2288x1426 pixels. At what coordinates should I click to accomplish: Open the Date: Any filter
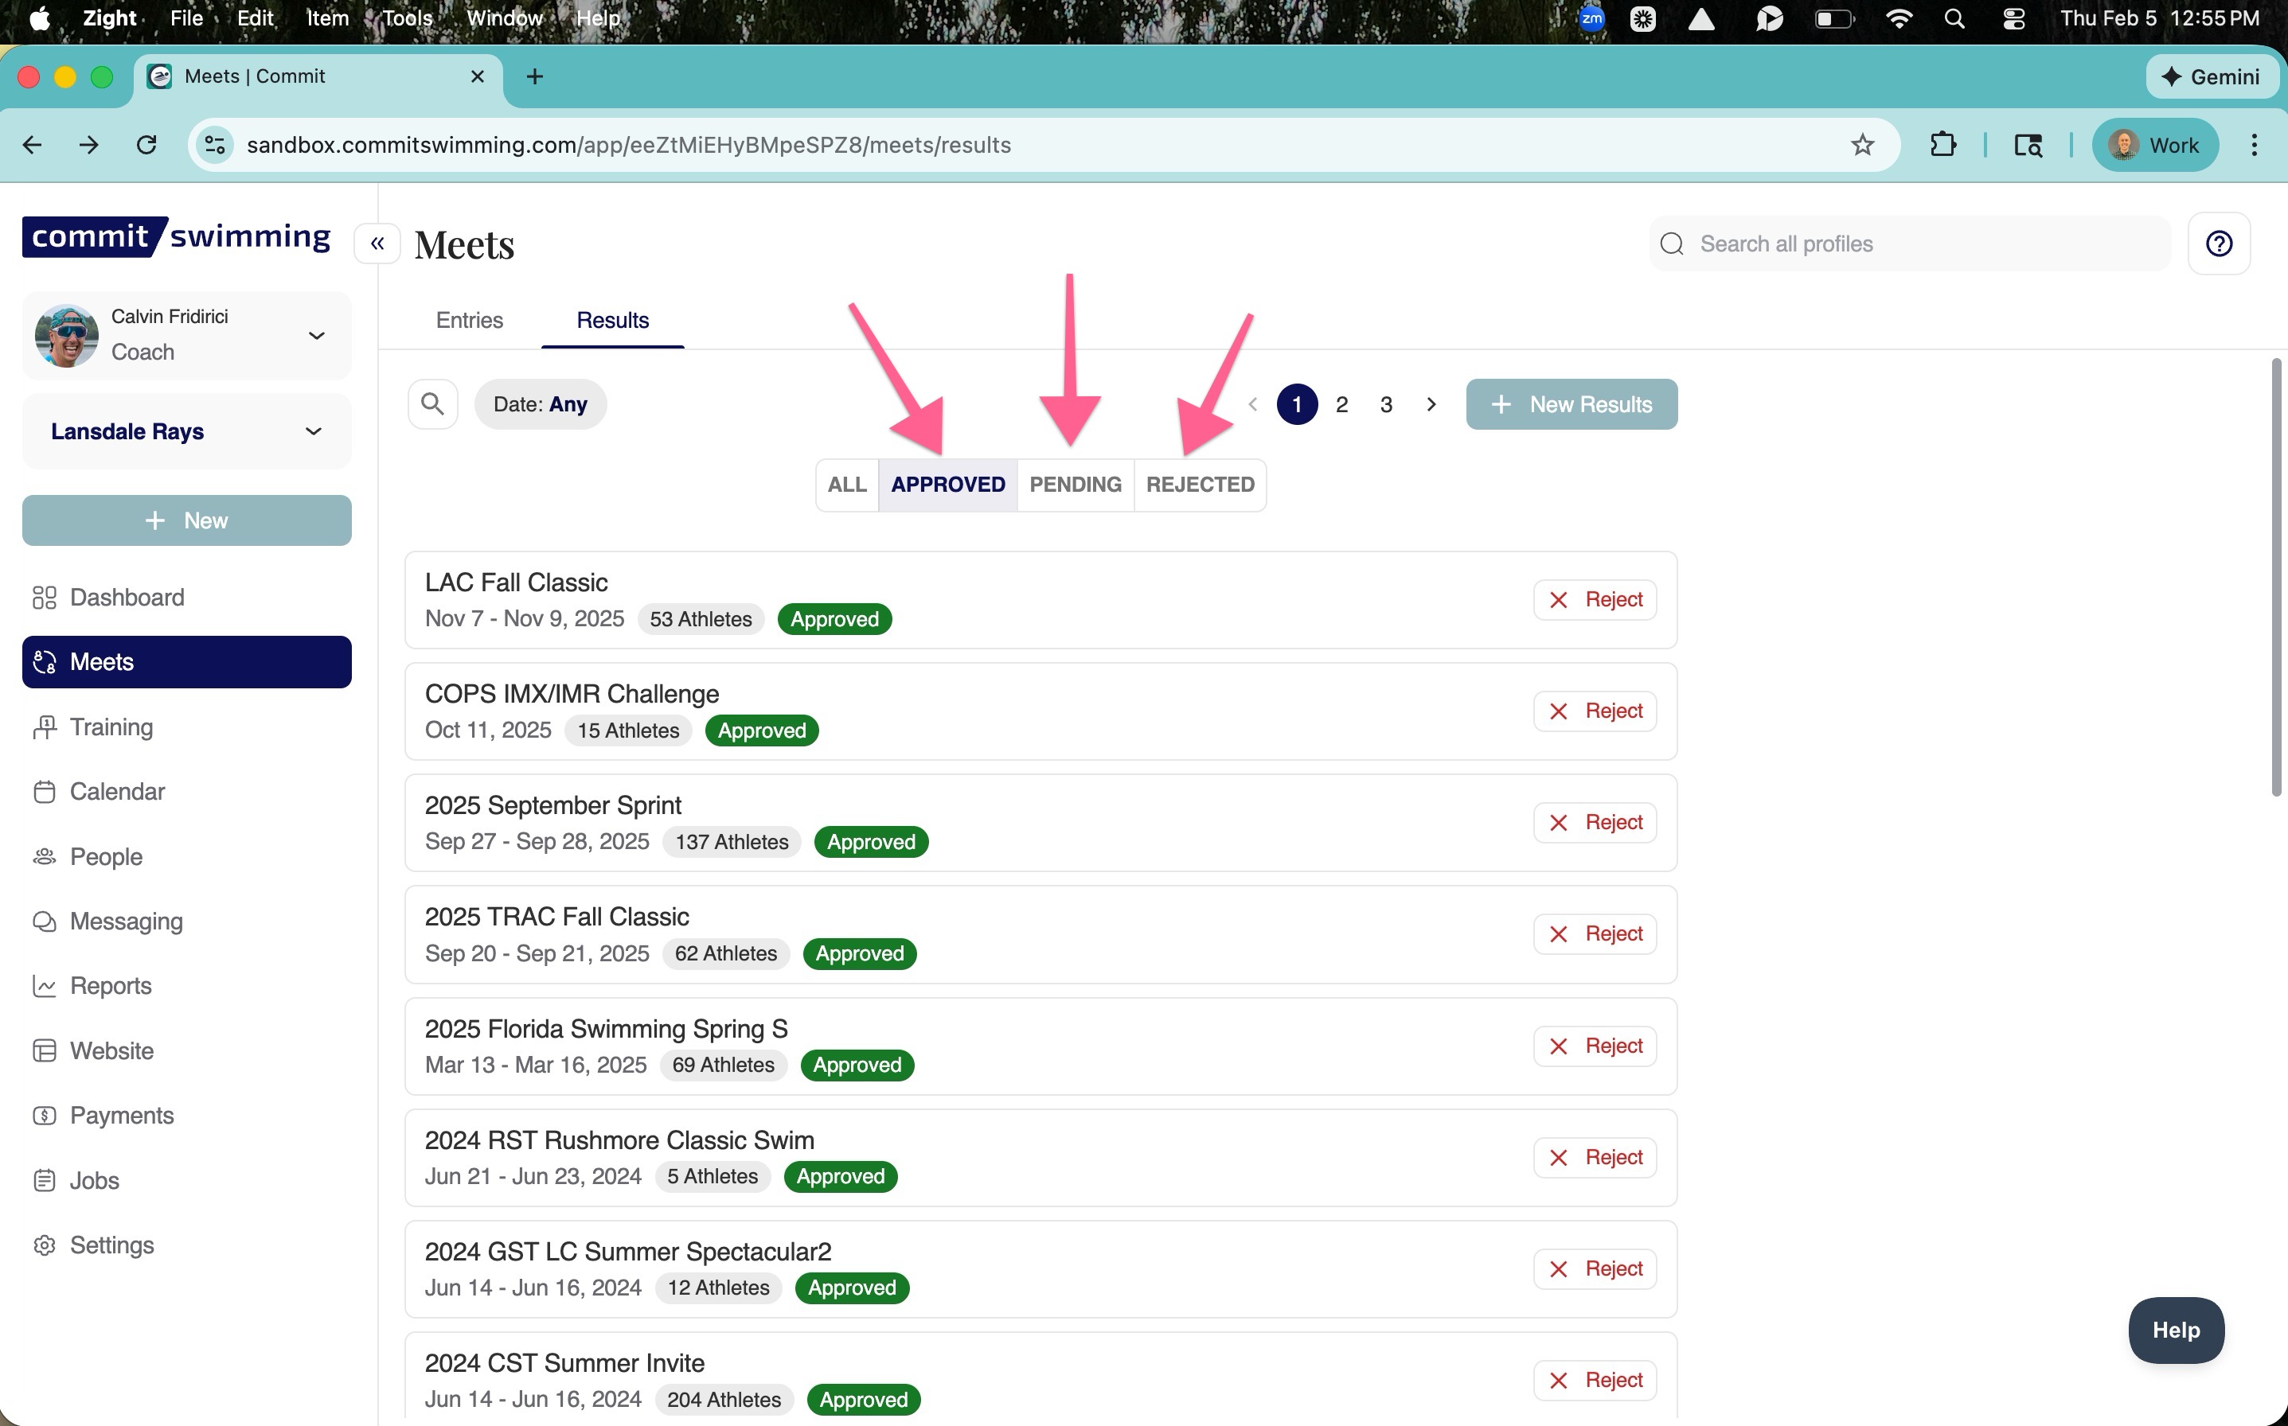tap(540, 404)
